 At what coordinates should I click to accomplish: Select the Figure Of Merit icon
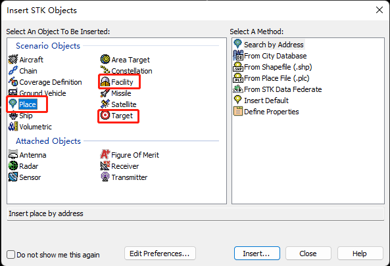[105, 154]
